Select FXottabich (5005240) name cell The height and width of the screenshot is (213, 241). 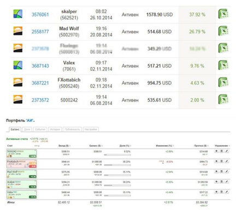click(x=69, y=83)
